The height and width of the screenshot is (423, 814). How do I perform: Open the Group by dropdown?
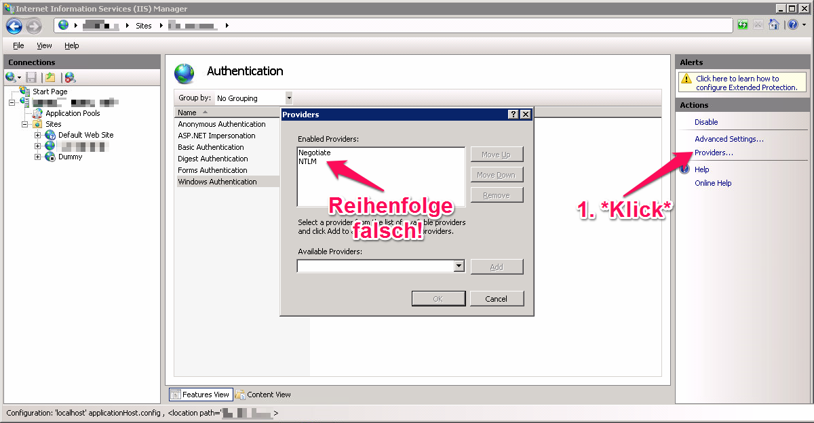coord(289,98)
